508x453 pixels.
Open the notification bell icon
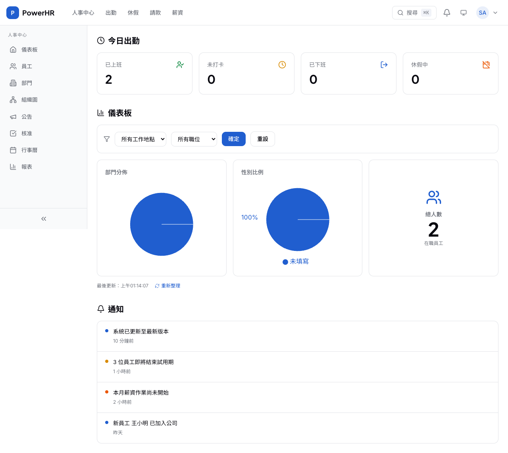click(x=446, y=12)
